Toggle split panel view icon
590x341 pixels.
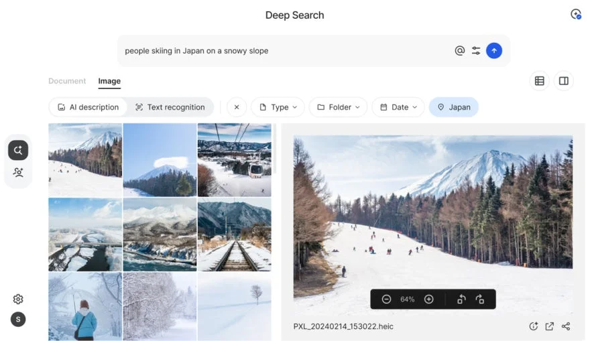(563, 81)
